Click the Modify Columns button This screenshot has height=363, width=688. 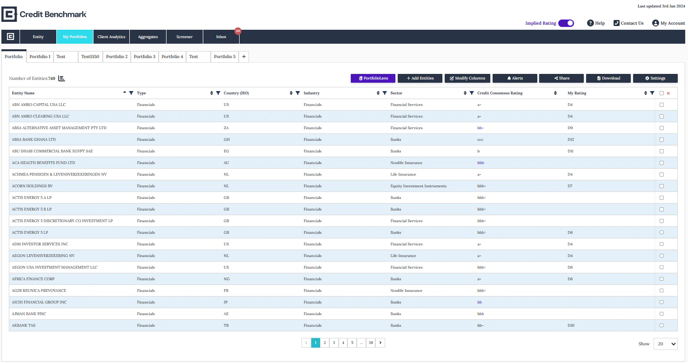pos(467,78)
